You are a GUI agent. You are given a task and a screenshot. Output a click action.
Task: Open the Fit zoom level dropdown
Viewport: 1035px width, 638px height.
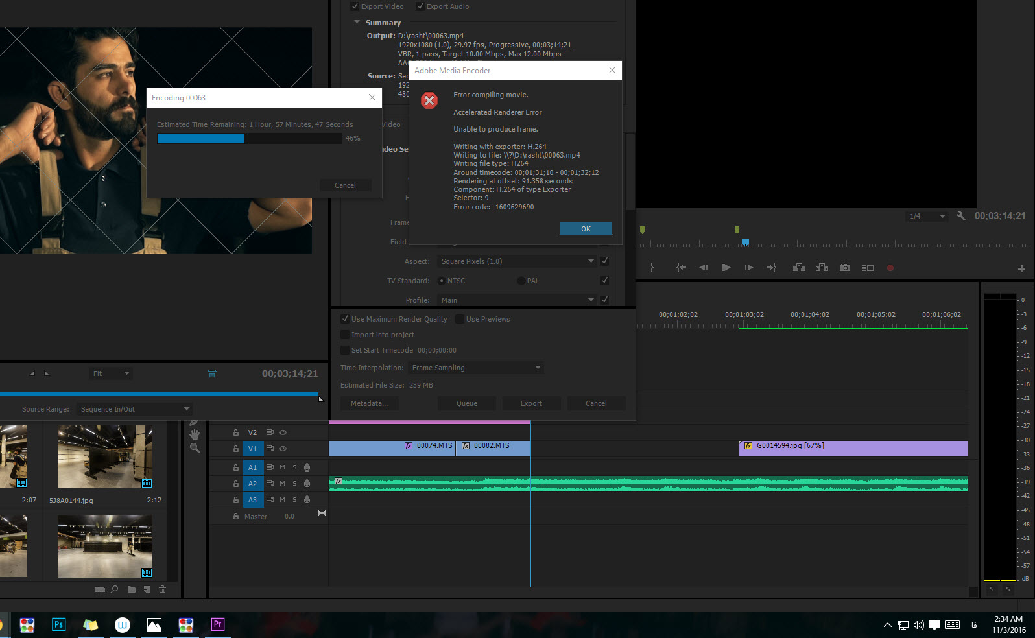[111, 373]
